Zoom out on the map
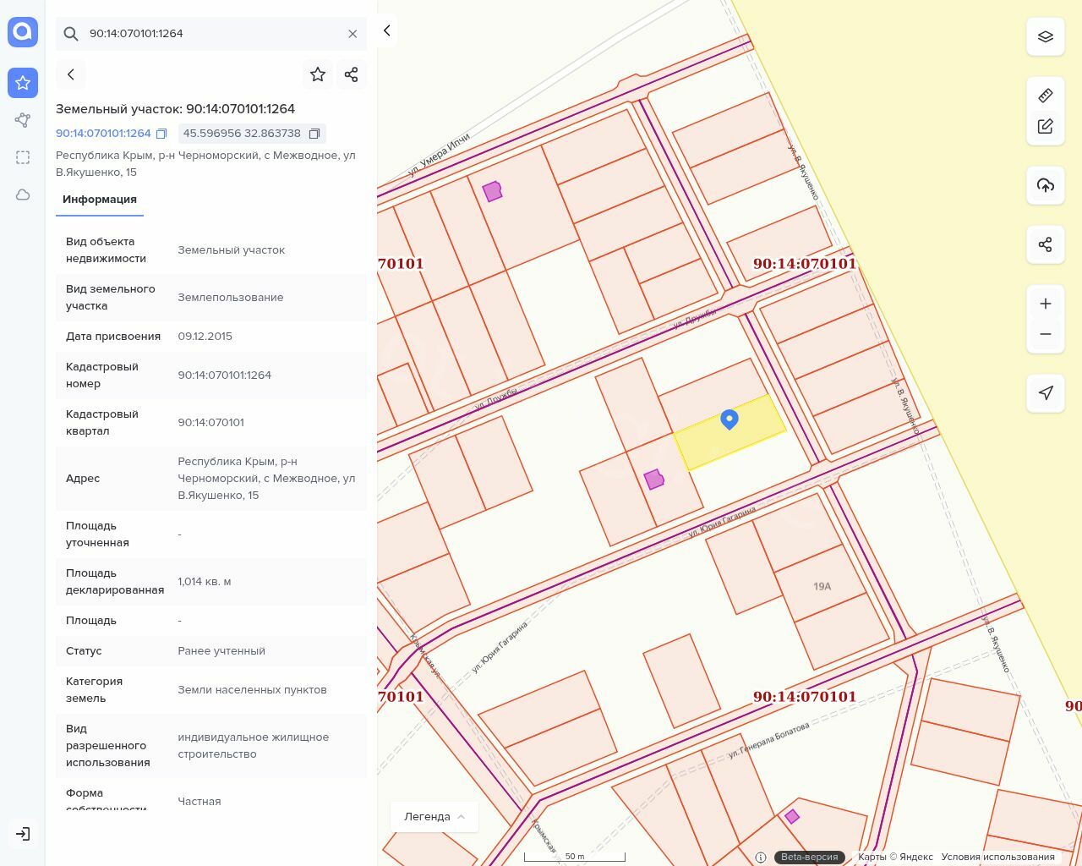Screen dimensions: 1082x866 point(1046,334)
